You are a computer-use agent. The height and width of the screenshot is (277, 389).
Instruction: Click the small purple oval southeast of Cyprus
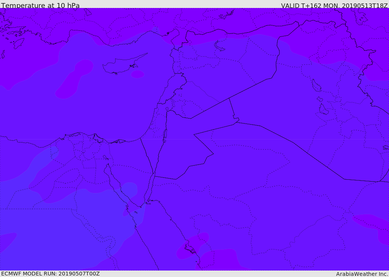point(138,74)
